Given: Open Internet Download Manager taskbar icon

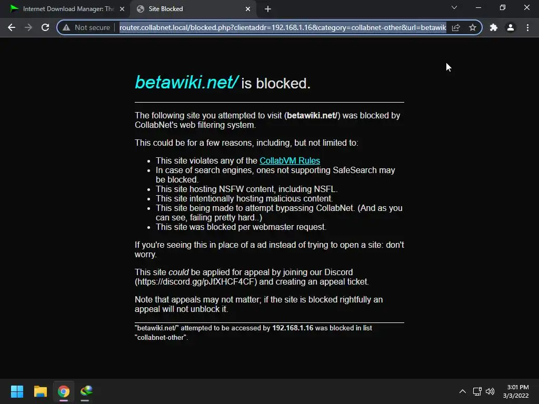Looking at the screenshot, I should tap(86, 391).
